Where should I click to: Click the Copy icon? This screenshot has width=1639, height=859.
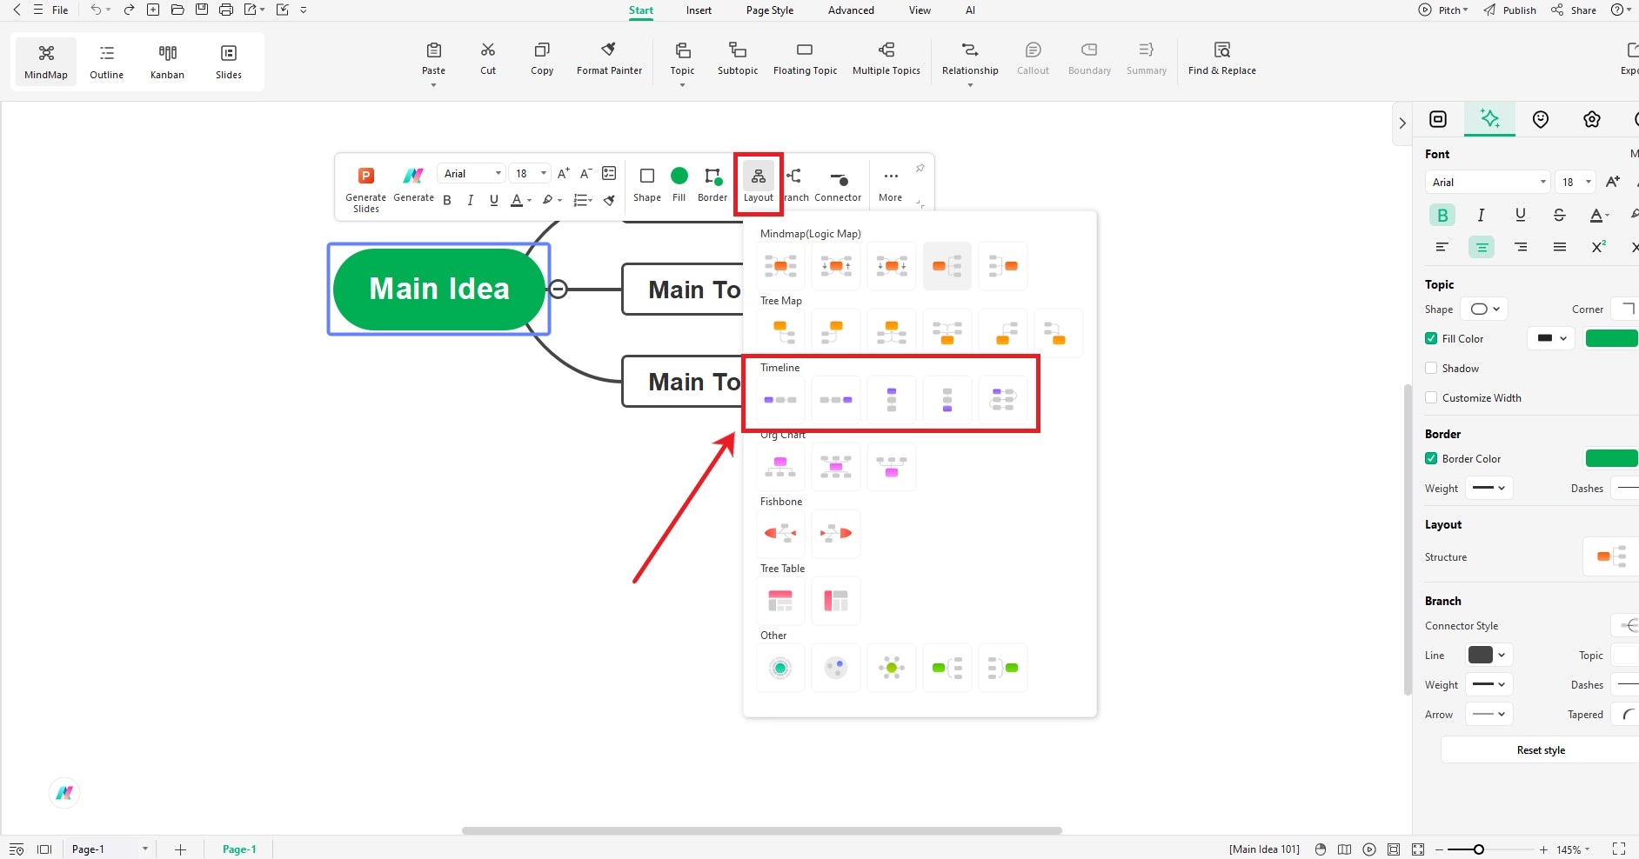542,50
